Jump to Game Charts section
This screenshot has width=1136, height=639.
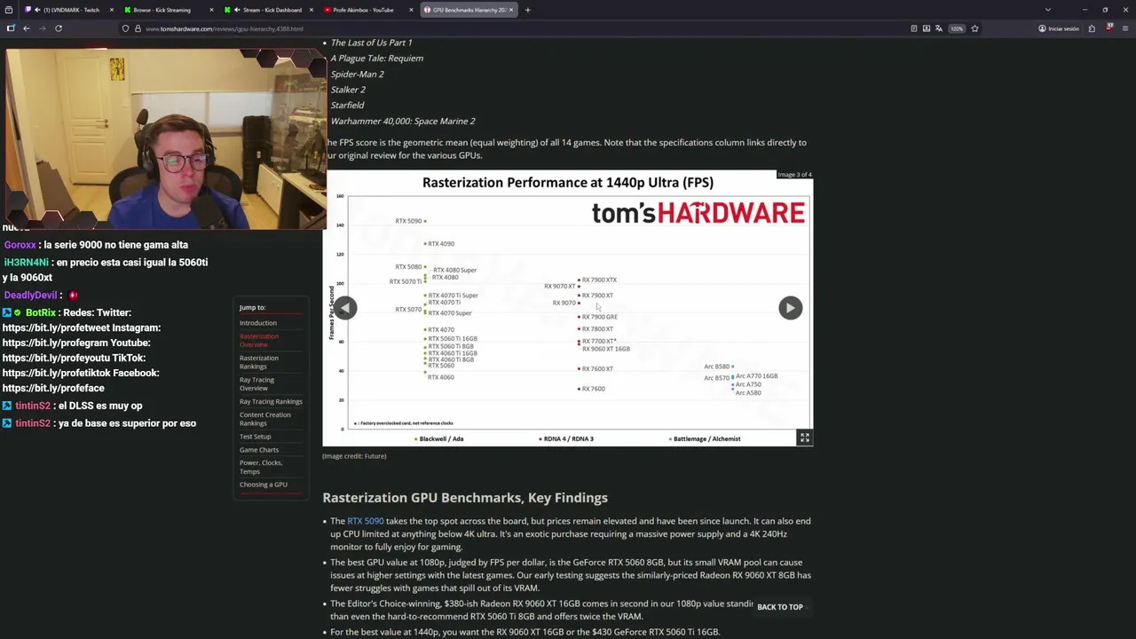[x=258, y=450]
